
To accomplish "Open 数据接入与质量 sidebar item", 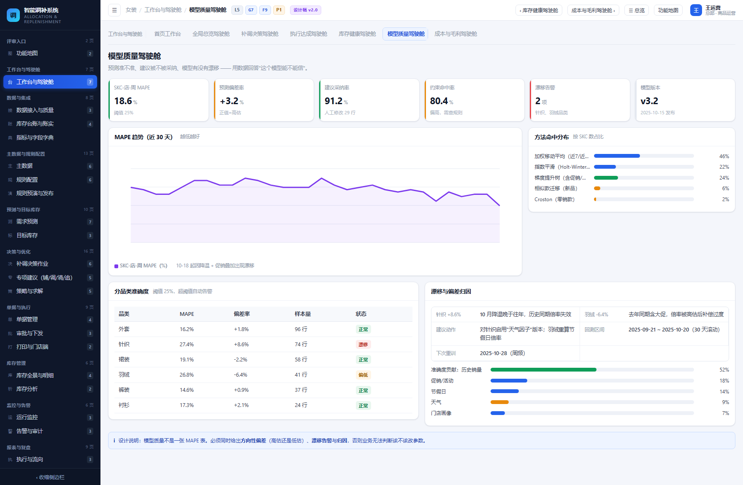I will point(50,110).
